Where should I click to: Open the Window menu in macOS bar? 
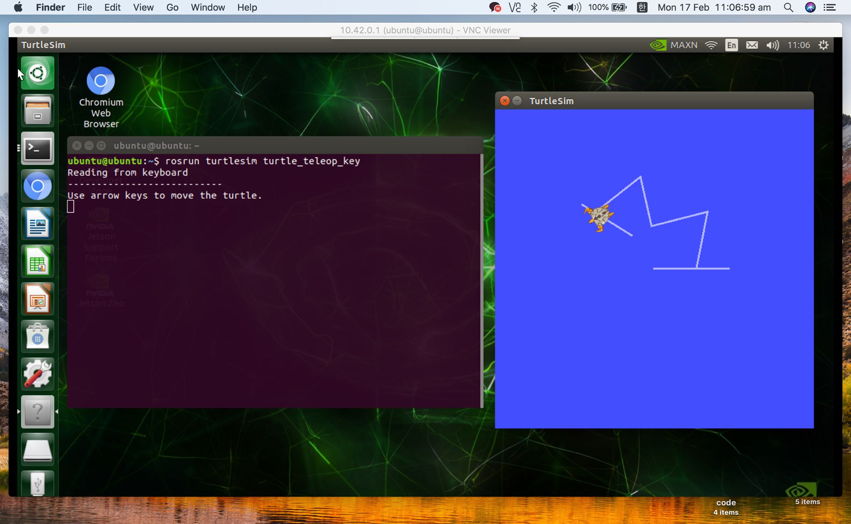click(x=208, y=7)
